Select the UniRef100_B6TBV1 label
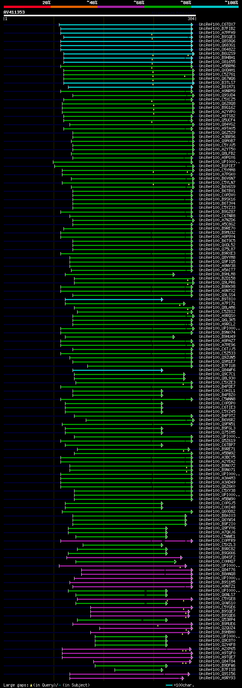242x688 pixels. (217, 191)
